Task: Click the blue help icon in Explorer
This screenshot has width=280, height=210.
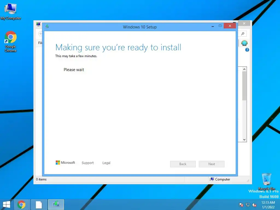Action: tap(247, 50)
